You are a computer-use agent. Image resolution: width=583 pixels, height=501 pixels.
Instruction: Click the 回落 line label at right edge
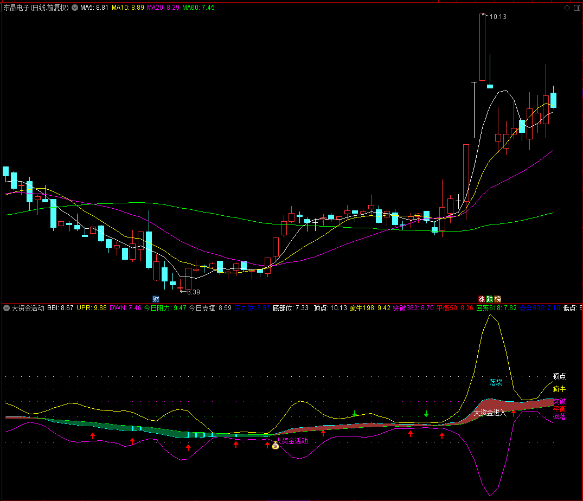tap(559, 417)
